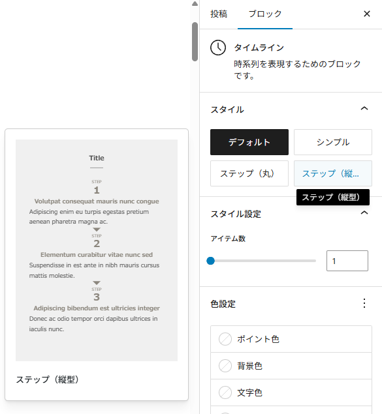Click the timeline clock block icon
This screenshot has height=414, width=382.
[x=218, y=48]
